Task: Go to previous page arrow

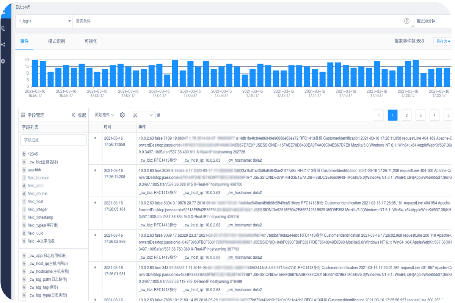Action: (378, 115)
